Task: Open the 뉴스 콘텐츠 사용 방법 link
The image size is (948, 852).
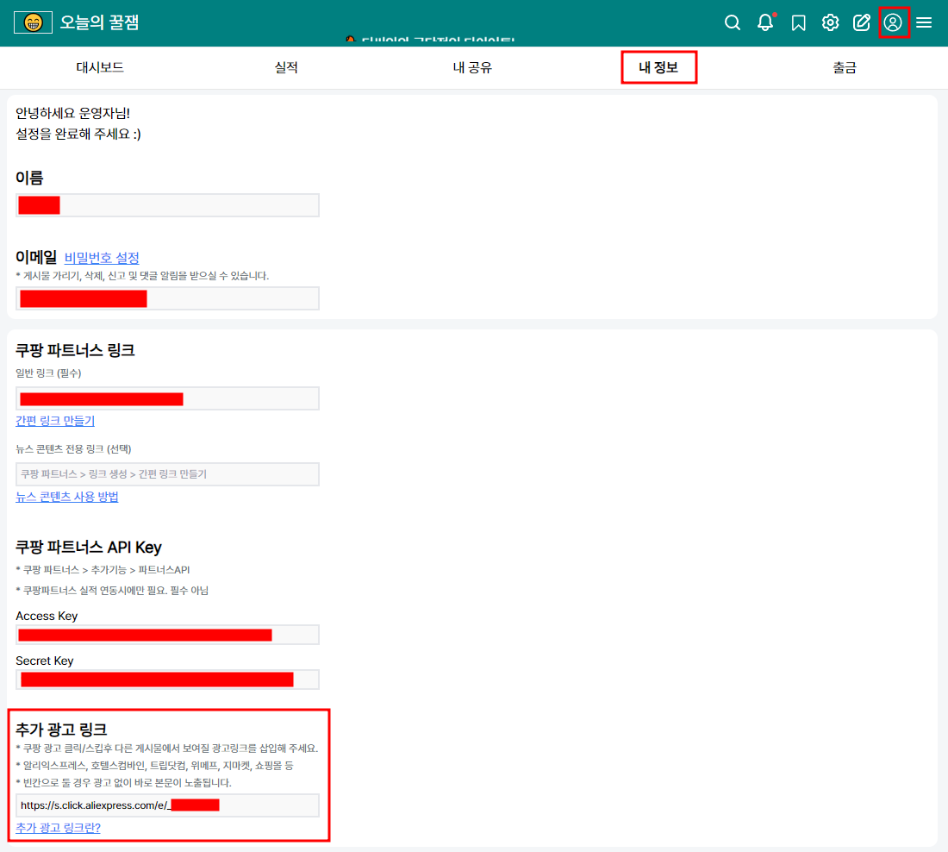Action: (x=67, y=497)
